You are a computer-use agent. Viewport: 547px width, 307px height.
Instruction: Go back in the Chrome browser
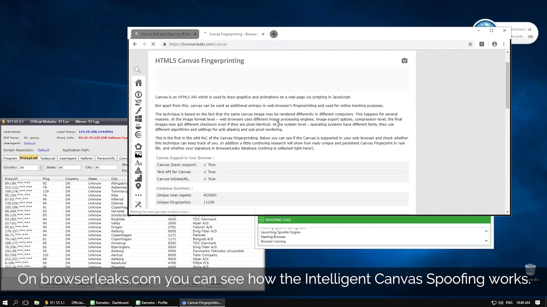pyautogui.click(x=135, y=44)
